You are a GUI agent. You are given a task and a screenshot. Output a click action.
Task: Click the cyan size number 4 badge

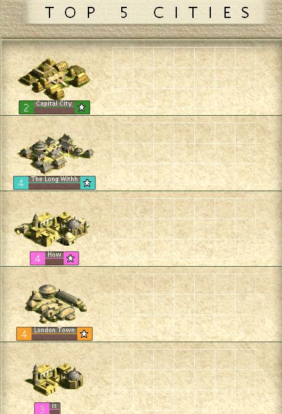tap(21, 183)
